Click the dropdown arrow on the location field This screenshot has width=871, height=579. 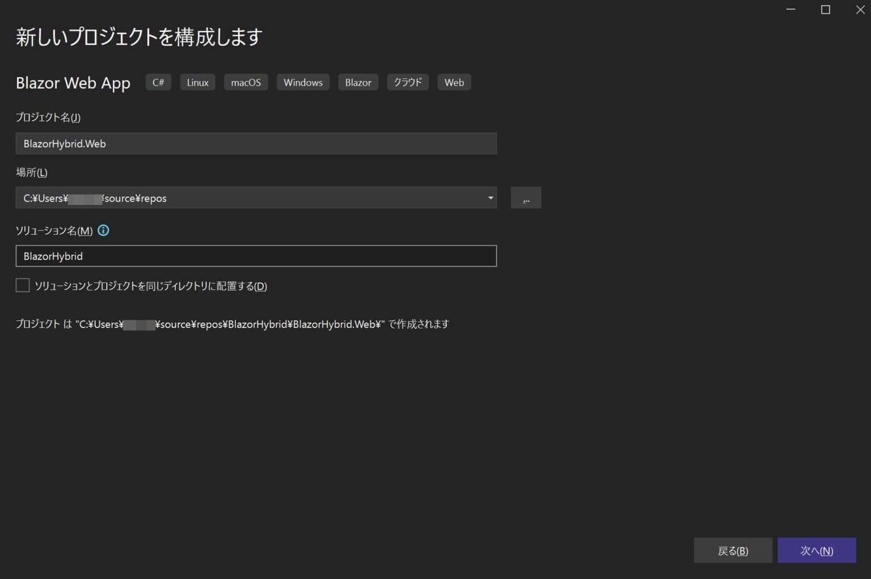[x=489, y=197]
